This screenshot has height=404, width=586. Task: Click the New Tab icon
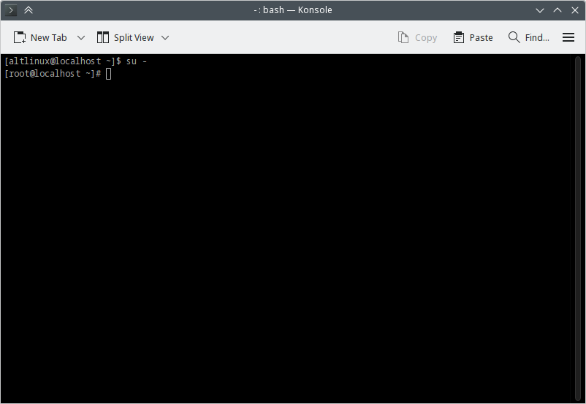click(x=20, y=37)
